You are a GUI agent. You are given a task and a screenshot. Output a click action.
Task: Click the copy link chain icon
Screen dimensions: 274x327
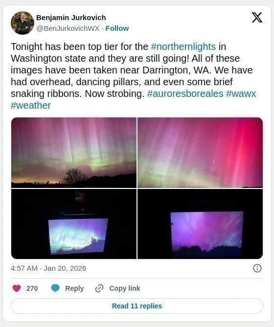tap(99, 288)
